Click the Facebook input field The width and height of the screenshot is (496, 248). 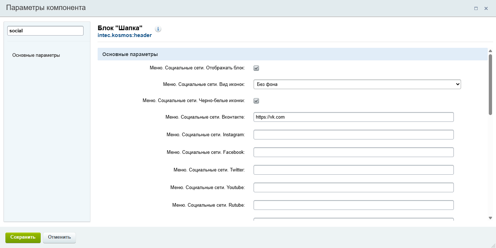coord(353,152)
